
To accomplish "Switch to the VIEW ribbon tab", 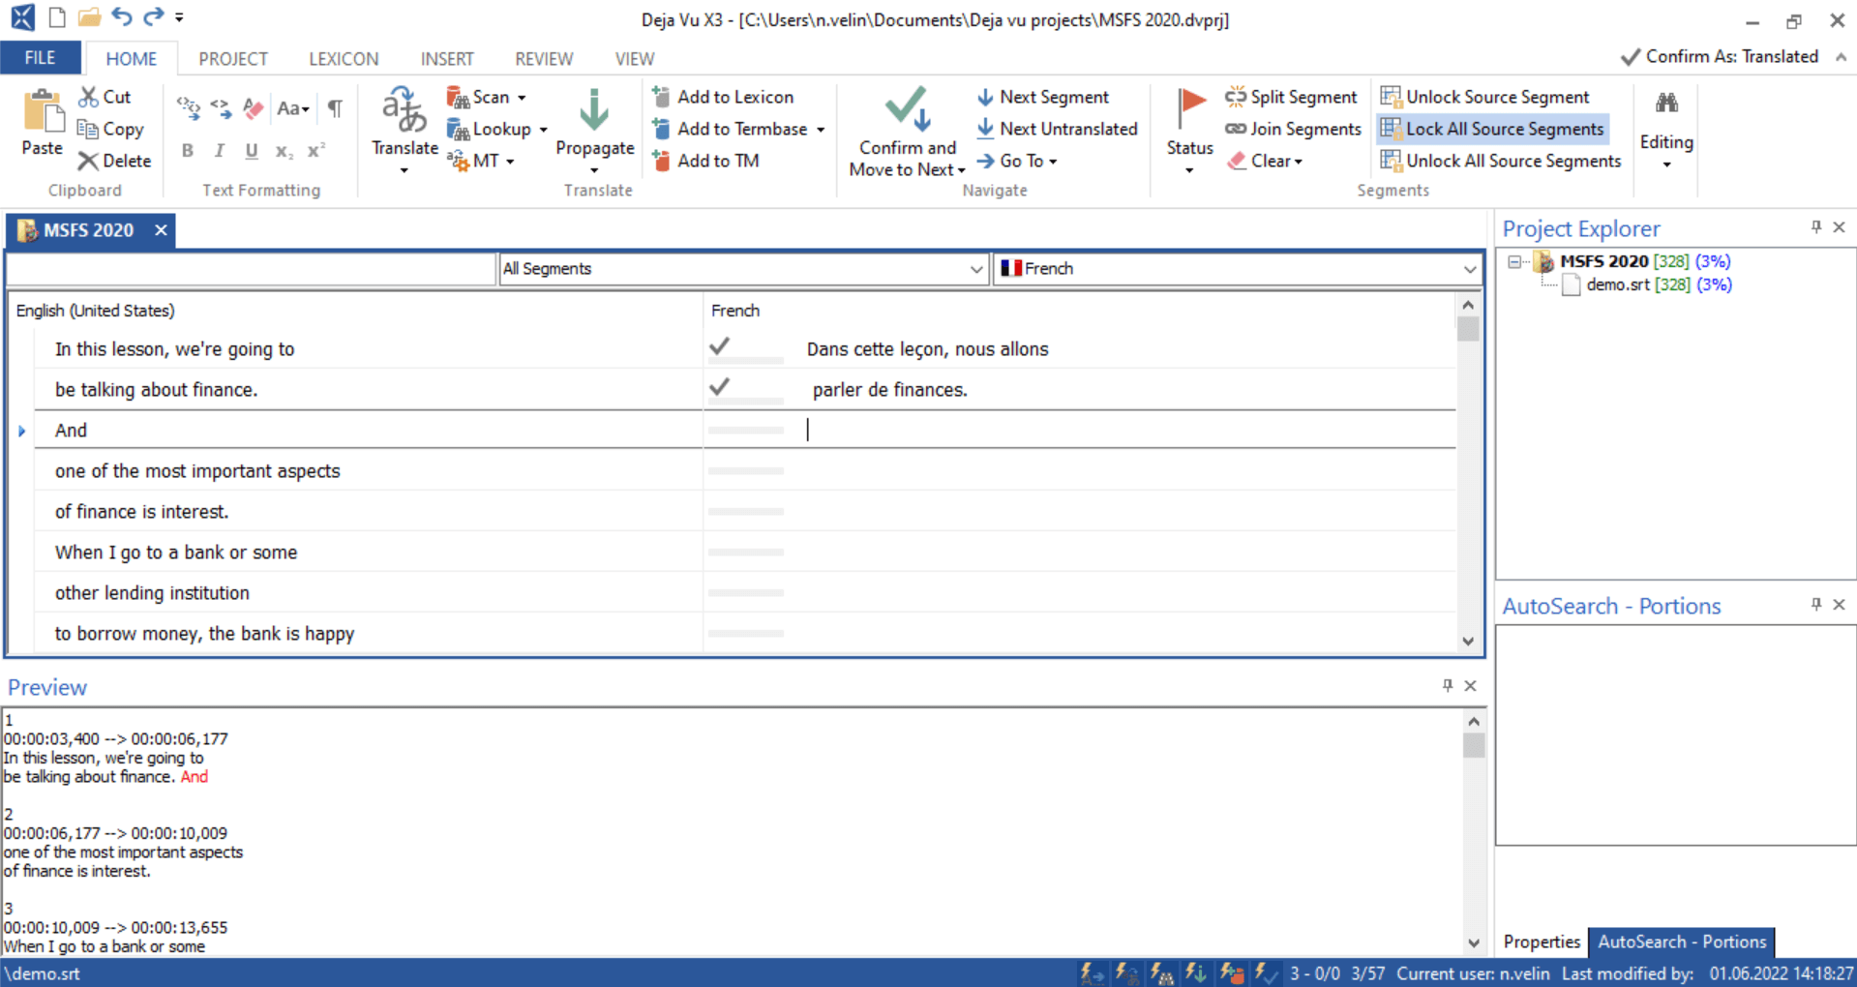I will (x=635, y=59).
